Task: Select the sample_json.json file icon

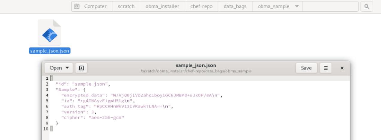Action: (49, 33)
